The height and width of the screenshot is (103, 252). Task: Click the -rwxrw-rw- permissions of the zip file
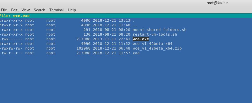point(11,48)
